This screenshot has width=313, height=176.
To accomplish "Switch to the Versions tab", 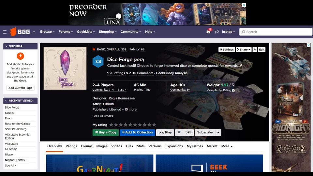I will click(x=155, y=146).
